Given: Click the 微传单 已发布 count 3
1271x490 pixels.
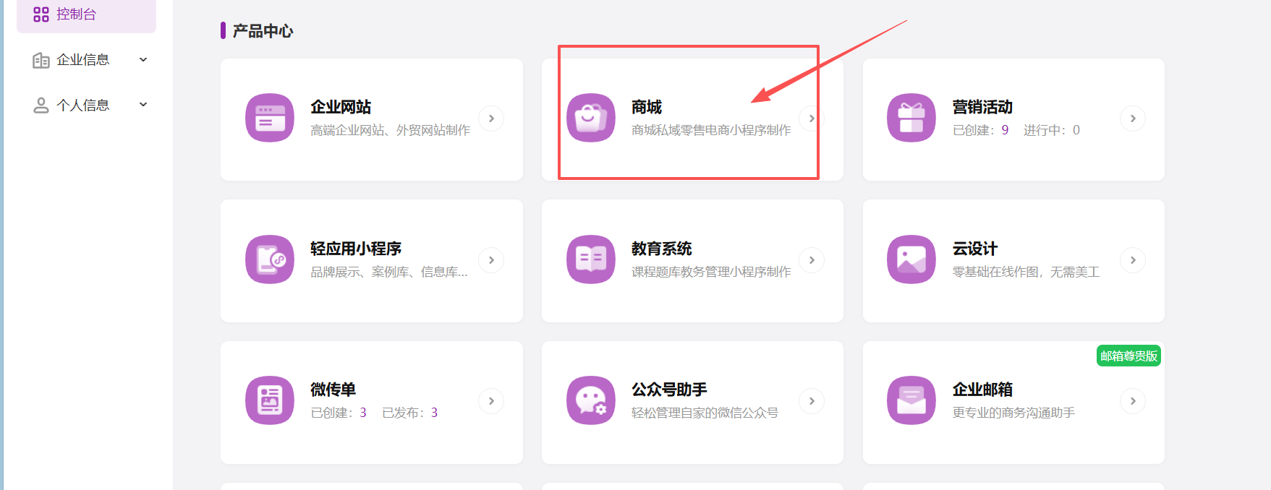Looking at the screenshot, I should 434,413.
